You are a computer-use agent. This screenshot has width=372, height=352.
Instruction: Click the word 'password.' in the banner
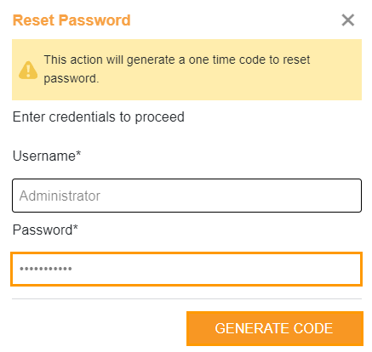click(x=72, y=78)
